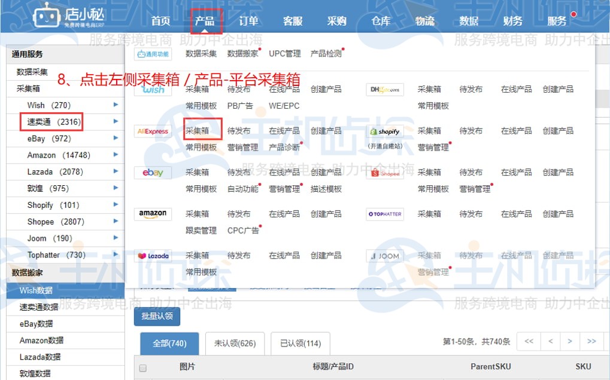The image size is (610, 380).
Task: Click the DHgate platform logo
Action: coord(386,88)
